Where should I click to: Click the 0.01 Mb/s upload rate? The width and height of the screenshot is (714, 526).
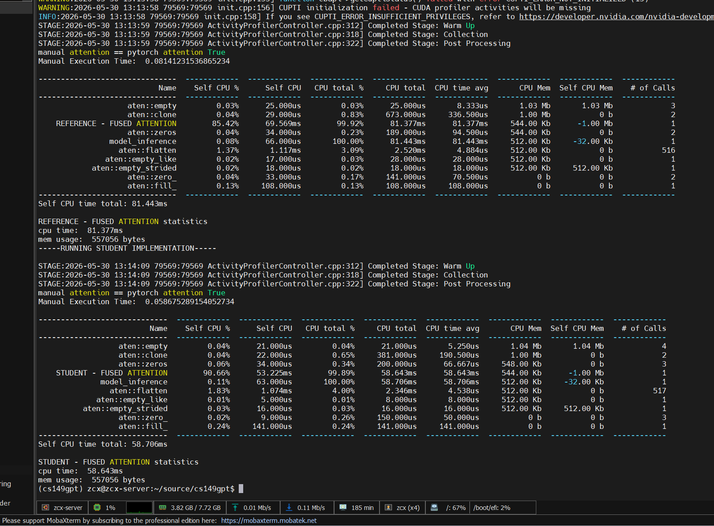pos(257,508)
